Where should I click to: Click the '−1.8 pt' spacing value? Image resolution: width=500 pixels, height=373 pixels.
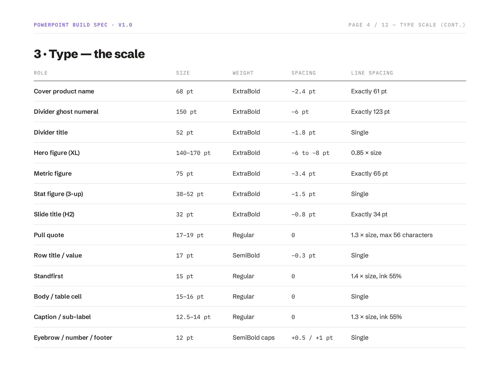(x=303, y=133)
